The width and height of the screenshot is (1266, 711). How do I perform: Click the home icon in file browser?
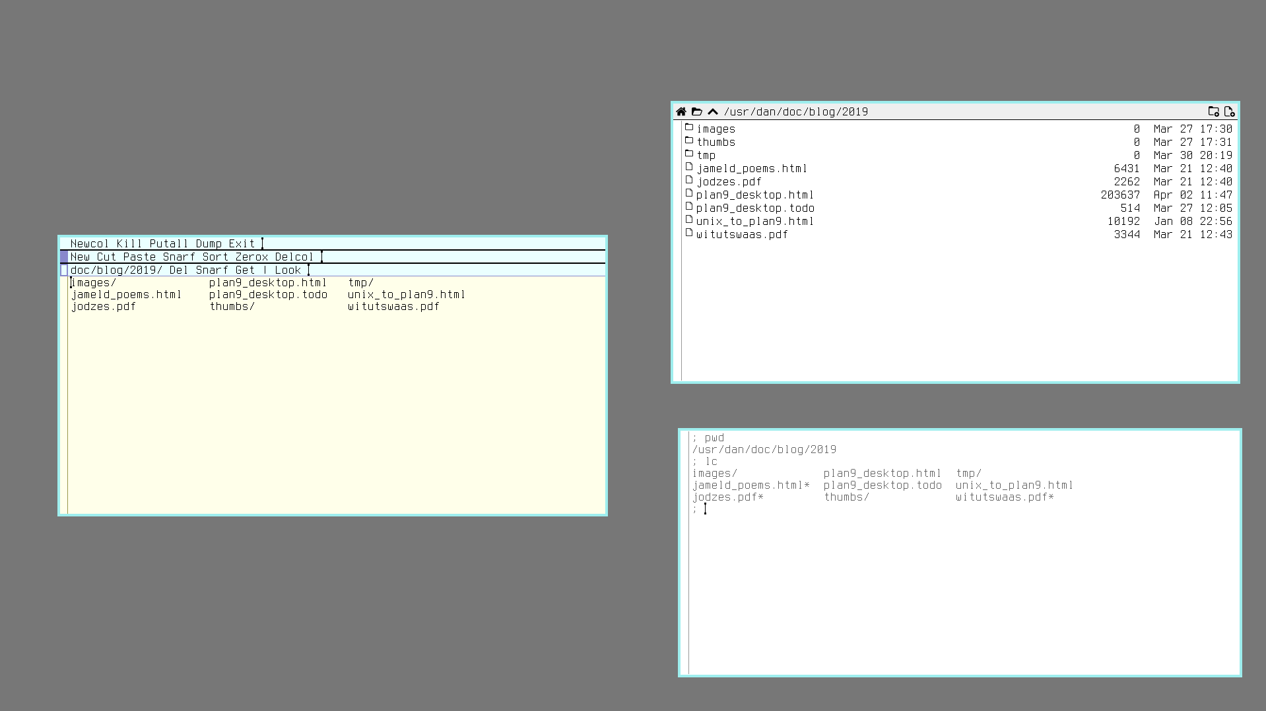click(681, 111)
